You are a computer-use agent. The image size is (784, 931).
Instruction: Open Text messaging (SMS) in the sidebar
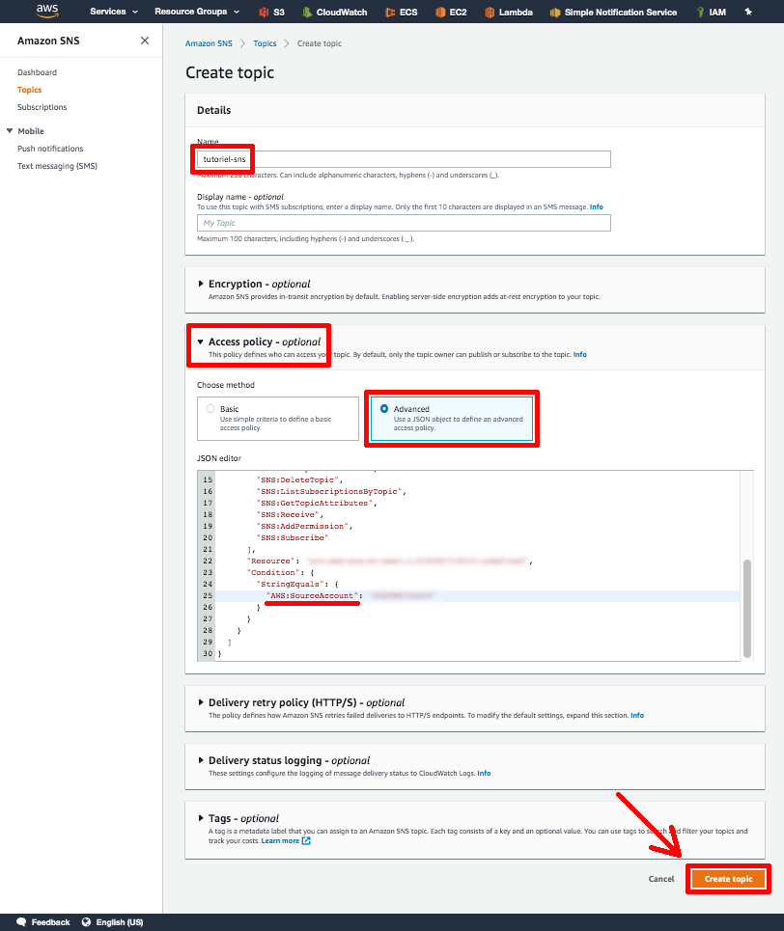tap(57, 166)
